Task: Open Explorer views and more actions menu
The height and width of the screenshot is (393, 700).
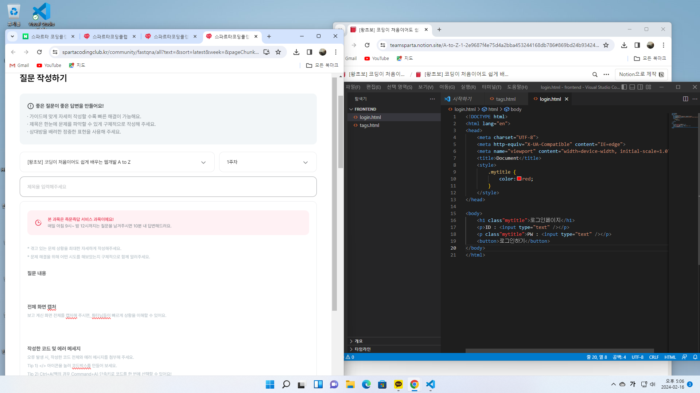Action: point(432,99)
